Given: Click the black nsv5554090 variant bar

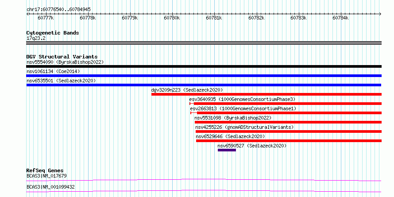Looking at the screenshot, I should click(204, 66).
